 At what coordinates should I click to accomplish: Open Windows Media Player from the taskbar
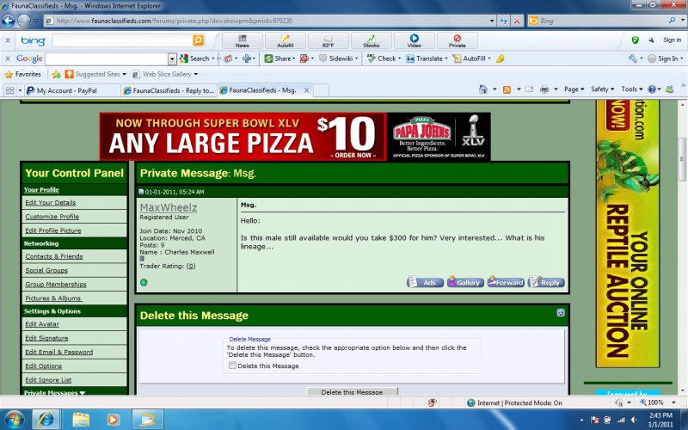[x=113, y=420]
